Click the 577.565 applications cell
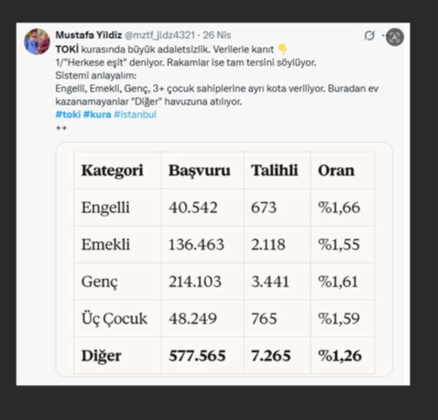 pos(197,356)
